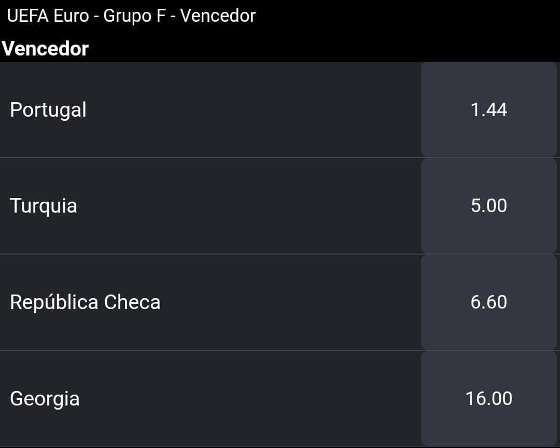The image size is (560, 448).
Task: Pick the 6.60 odds for República Checa
Action: 488,302
